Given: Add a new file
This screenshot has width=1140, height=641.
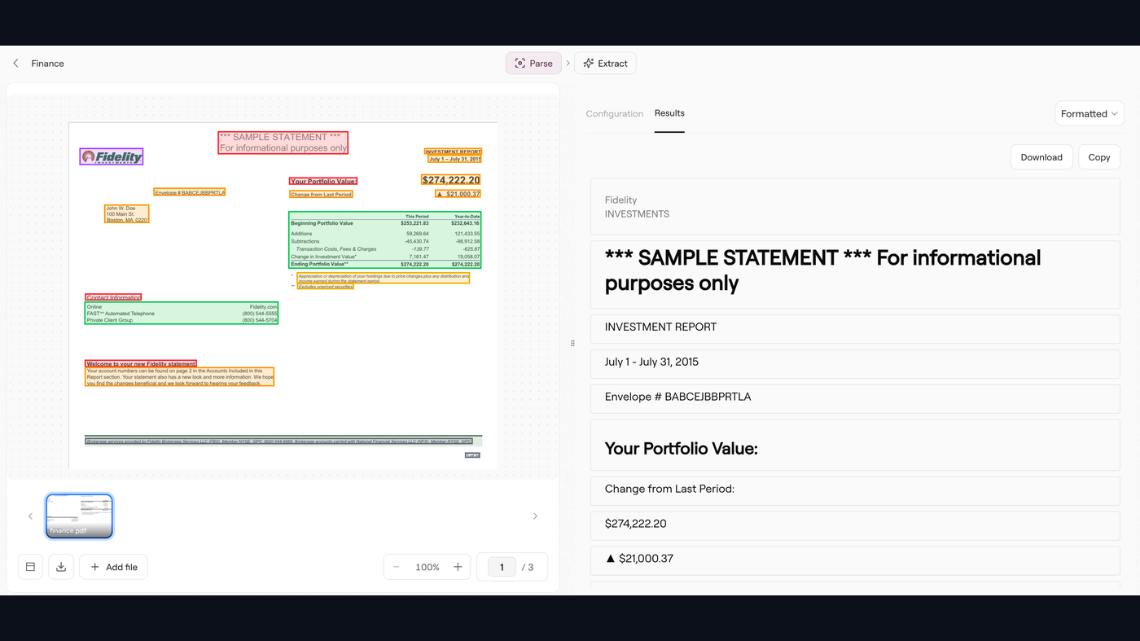Looking at the screenshot, I should click(x=113, y=567).
